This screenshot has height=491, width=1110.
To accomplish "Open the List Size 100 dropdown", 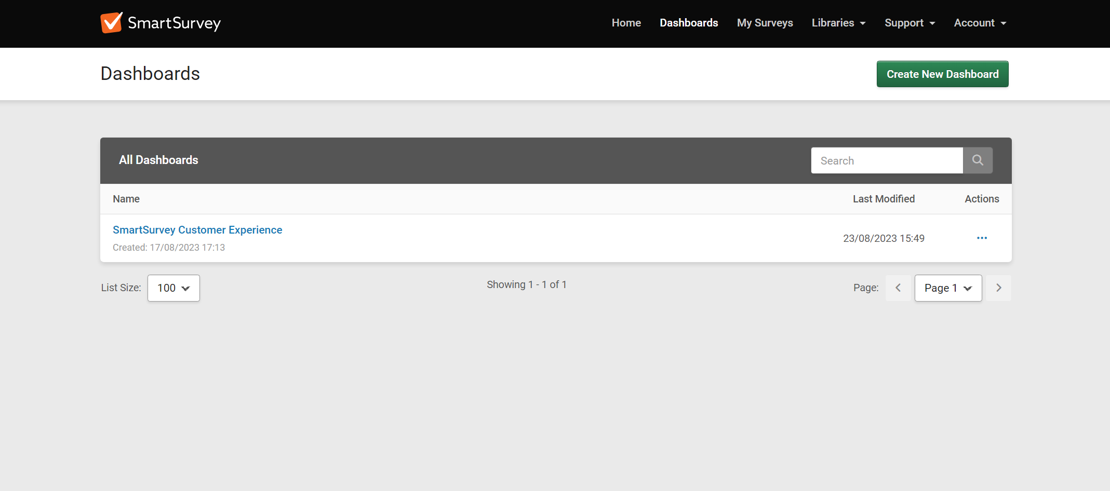I will coord(173,288).
